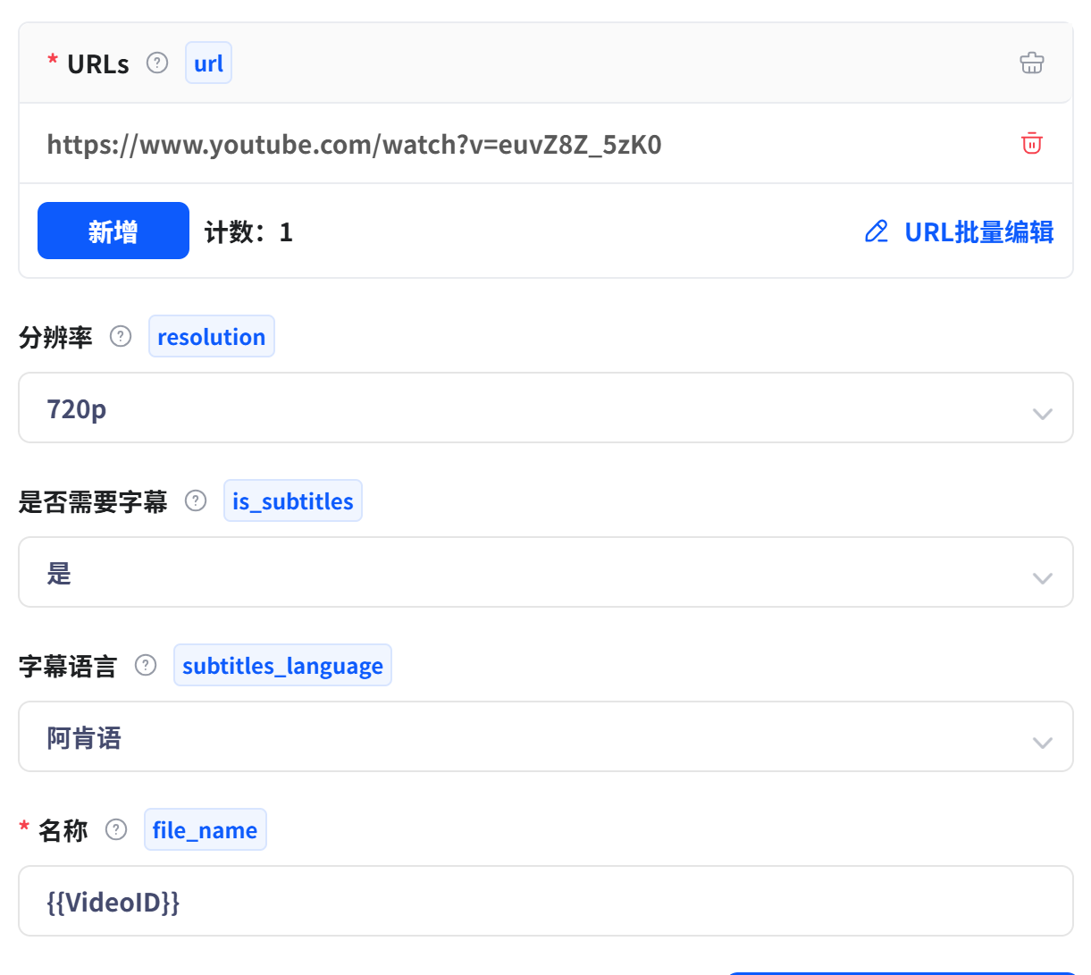Delete the YouTube URL row via trash icon

(x=1031, y=143)
